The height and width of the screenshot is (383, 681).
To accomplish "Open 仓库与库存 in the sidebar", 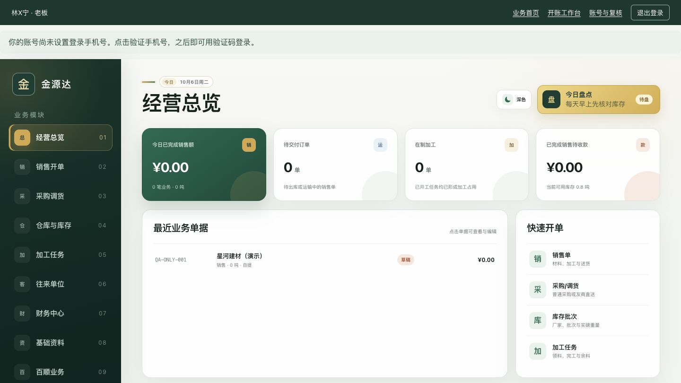I will 61,226.
